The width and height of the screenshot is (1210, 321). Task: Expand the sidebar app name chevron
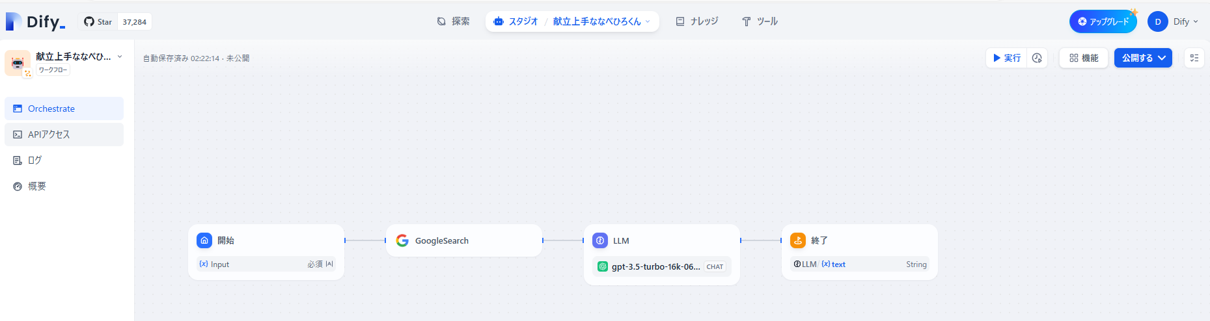click(120, 57)
